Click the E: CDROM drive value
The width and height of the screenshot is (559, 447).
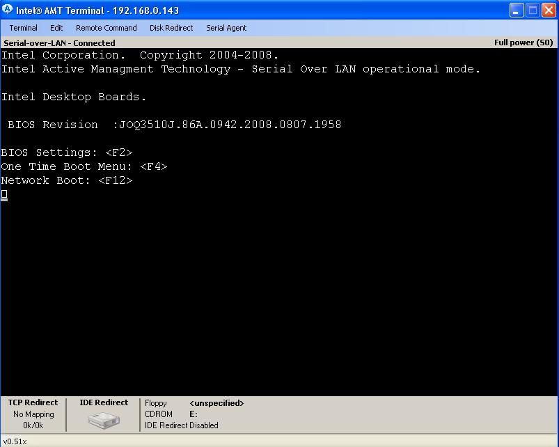pos(194,414)
